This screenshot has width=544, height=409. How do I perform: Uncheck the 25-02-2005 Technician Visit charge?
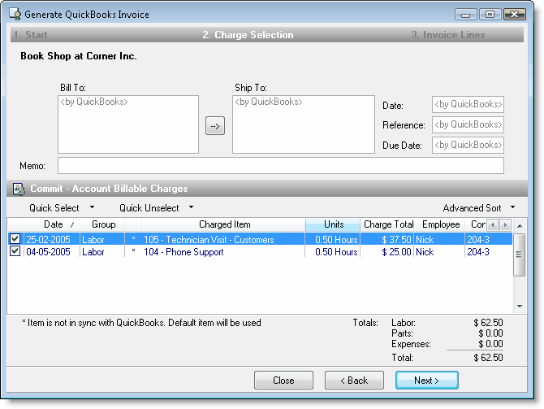(15, 239)
